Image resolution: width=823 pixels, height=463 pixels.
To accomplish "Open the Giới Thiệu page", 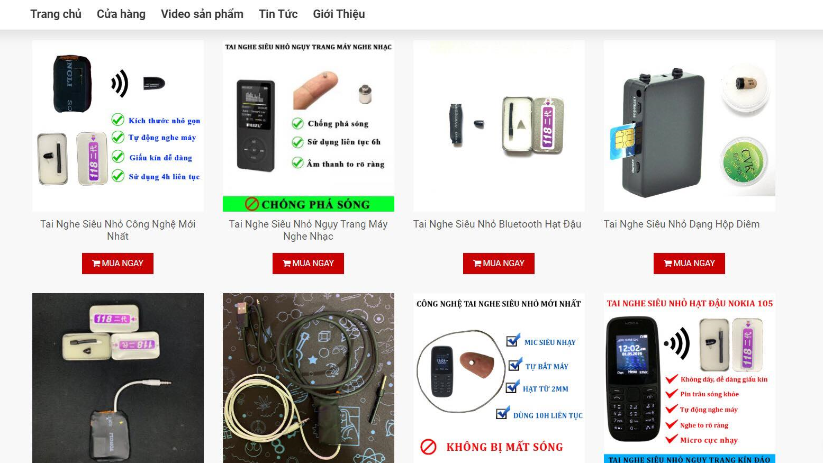I will (339, 14).
